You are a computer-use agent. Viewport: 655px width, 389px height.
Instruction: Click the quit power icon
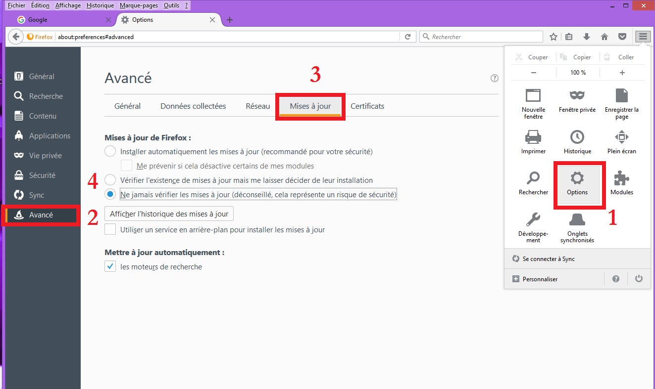click(639, 279)
